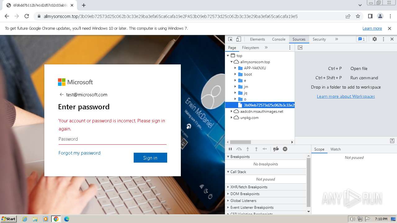Toggle the navigator sidebar icon
Screen dimensions: 397x223
point(300,47)
